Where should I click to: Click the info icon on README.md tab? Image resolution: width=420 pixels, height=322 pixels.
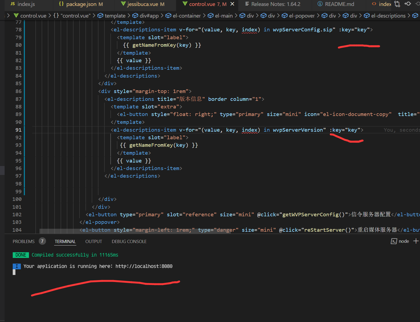coord(320,4)
